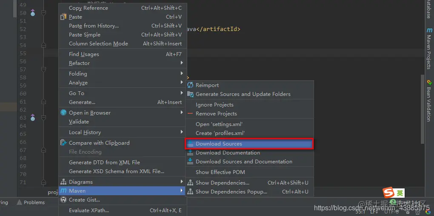Enable Column Selection Mode
Screen dimensions: 434x216
pyautogui.click(x=123, y=43)
